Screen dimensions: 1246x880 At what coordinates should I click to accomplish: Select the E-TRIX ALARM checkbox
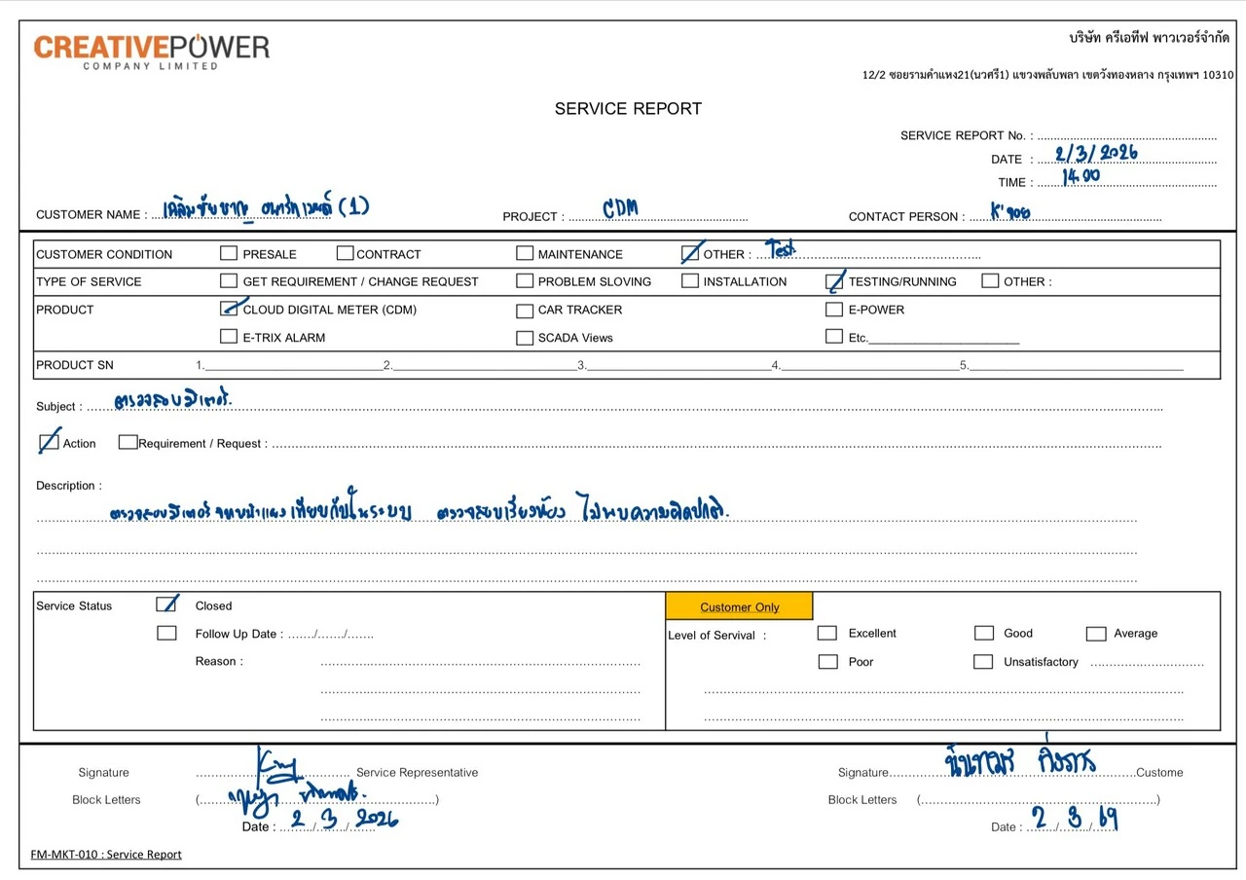pos(229,337)
